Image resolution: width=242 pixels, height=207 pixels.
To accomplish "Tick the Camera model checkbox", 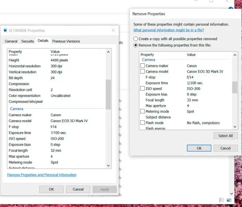I will tap(142, 71).
